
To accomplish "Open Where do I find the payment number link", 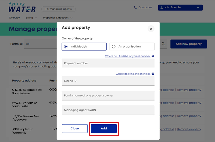I will point(128,56).
